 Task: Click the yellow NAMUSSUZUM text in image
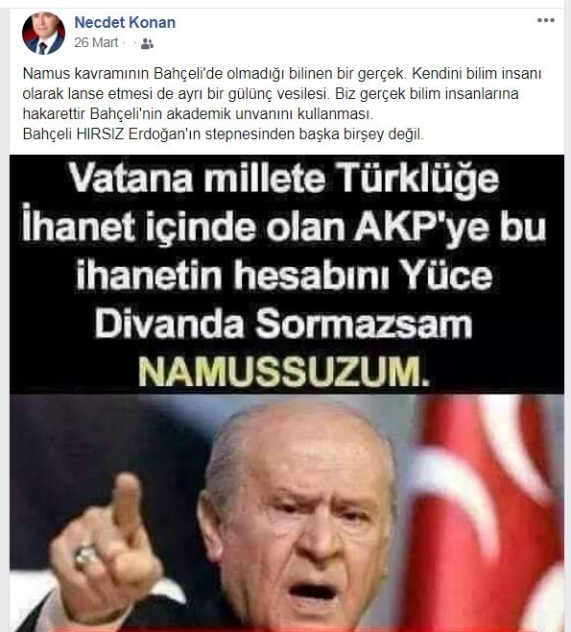click(x=284, y=372)
